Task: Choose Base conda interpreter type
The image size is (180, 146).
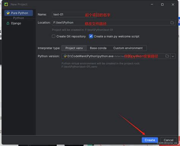Action: click(98, 48)
